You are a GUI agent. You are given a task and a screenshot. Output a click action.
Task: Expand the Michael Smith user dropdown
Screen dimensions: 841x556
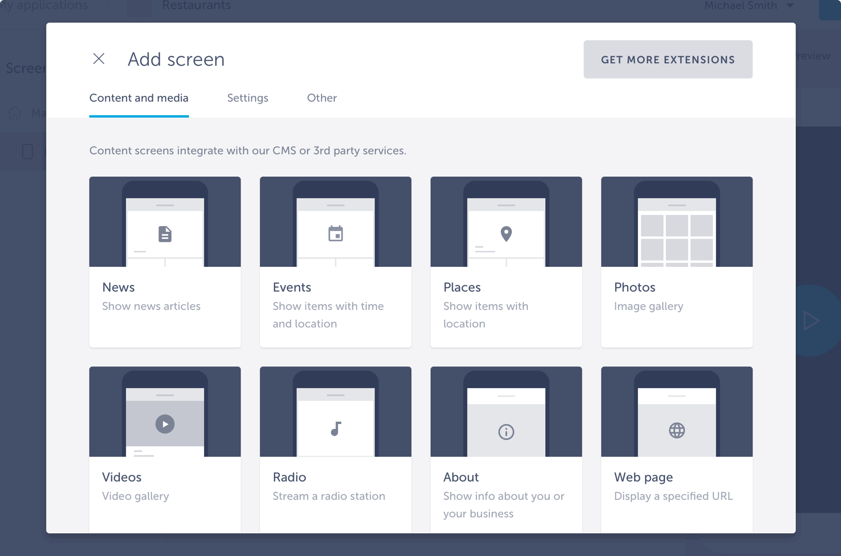click(790, 6)
